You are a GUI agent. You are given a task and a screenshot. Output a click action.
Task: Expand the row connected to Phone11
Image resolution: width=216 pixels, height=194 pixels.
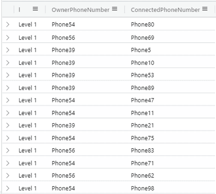point(8,113)
